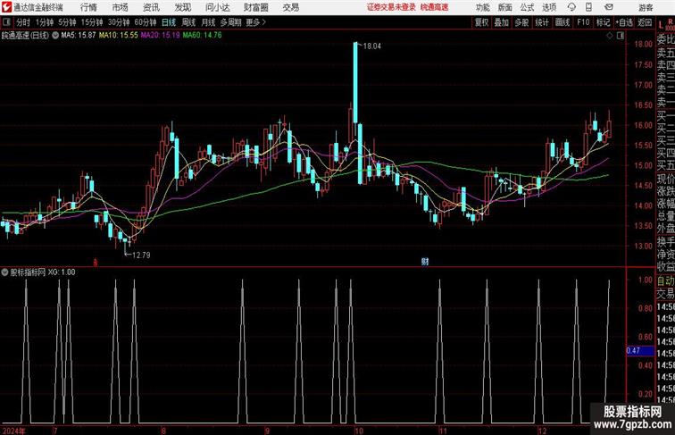Open the mail envelope icon
The image size is (675, 435).
click(x=609, y=7)
